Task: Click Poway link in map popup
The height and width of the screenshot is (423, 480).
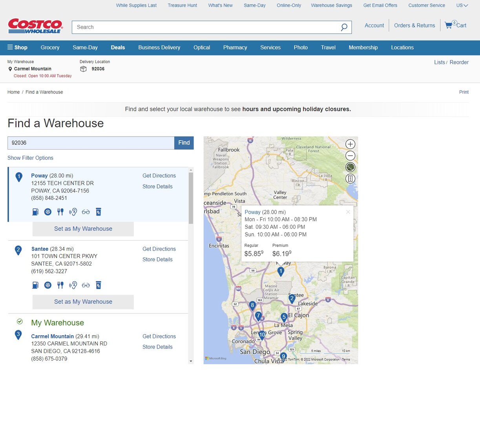Action: point(253,212)
